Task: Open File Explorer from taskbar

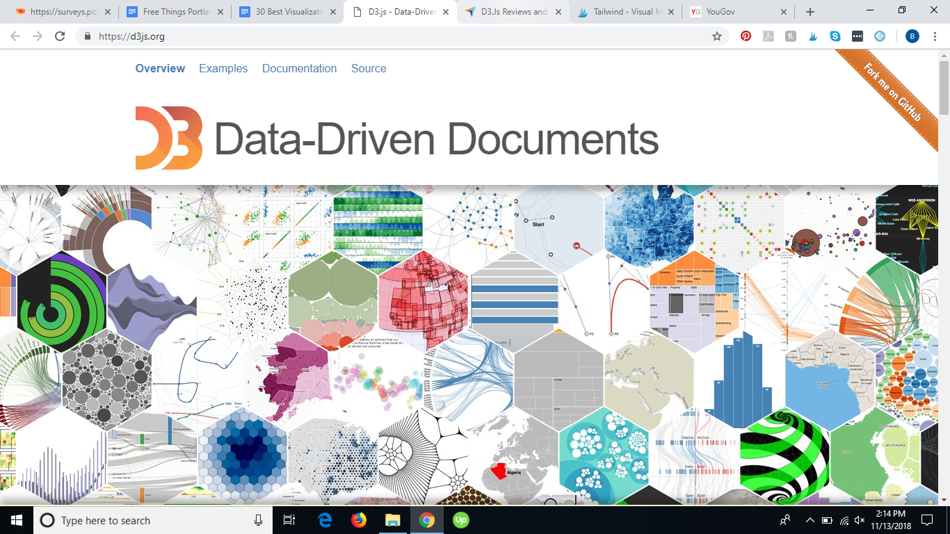Action: [x=393, y=520]
